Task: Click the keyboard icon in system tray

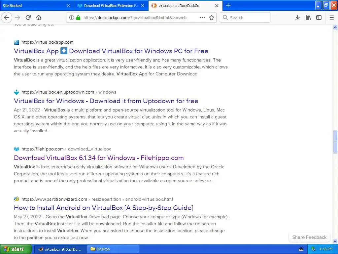Action: pos(301,249)
